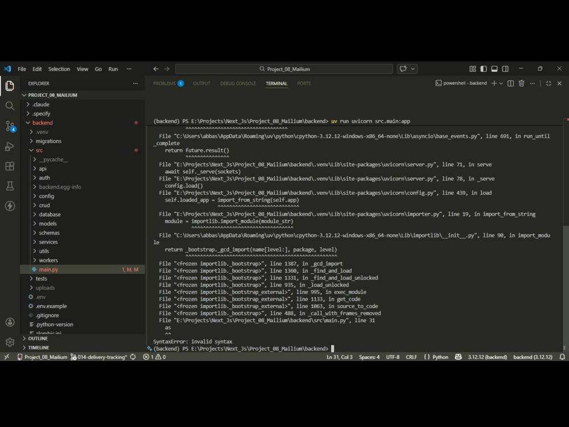Go back with the left arrow
Viewport: 569px width, 427px height.
156,69
